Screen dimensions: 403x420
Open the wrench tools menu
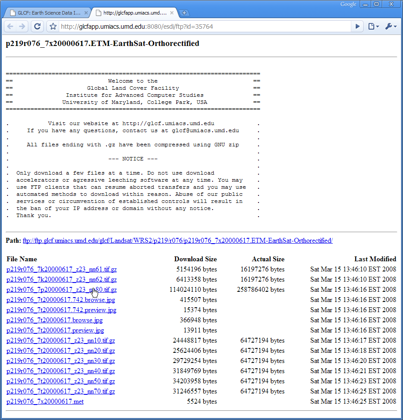pos(391,27)
